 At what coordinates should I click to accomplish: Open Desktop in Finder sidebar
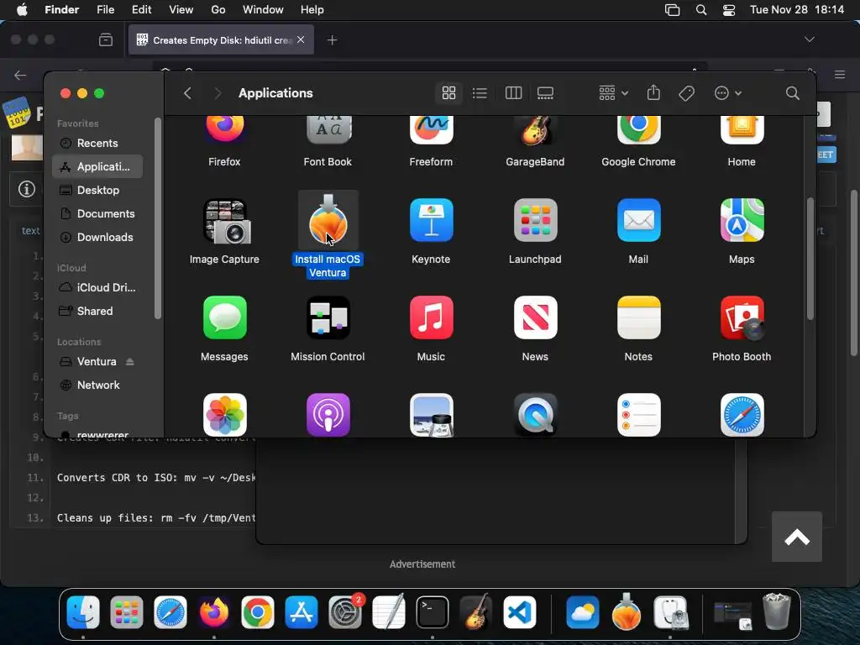(97, 191)
